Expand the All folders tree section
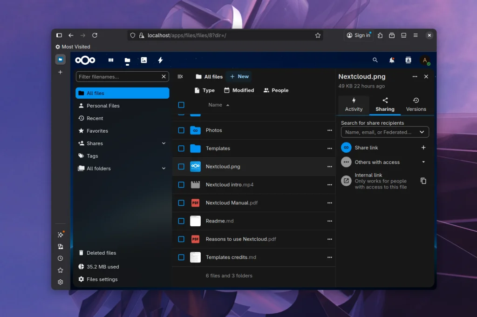 163,168
